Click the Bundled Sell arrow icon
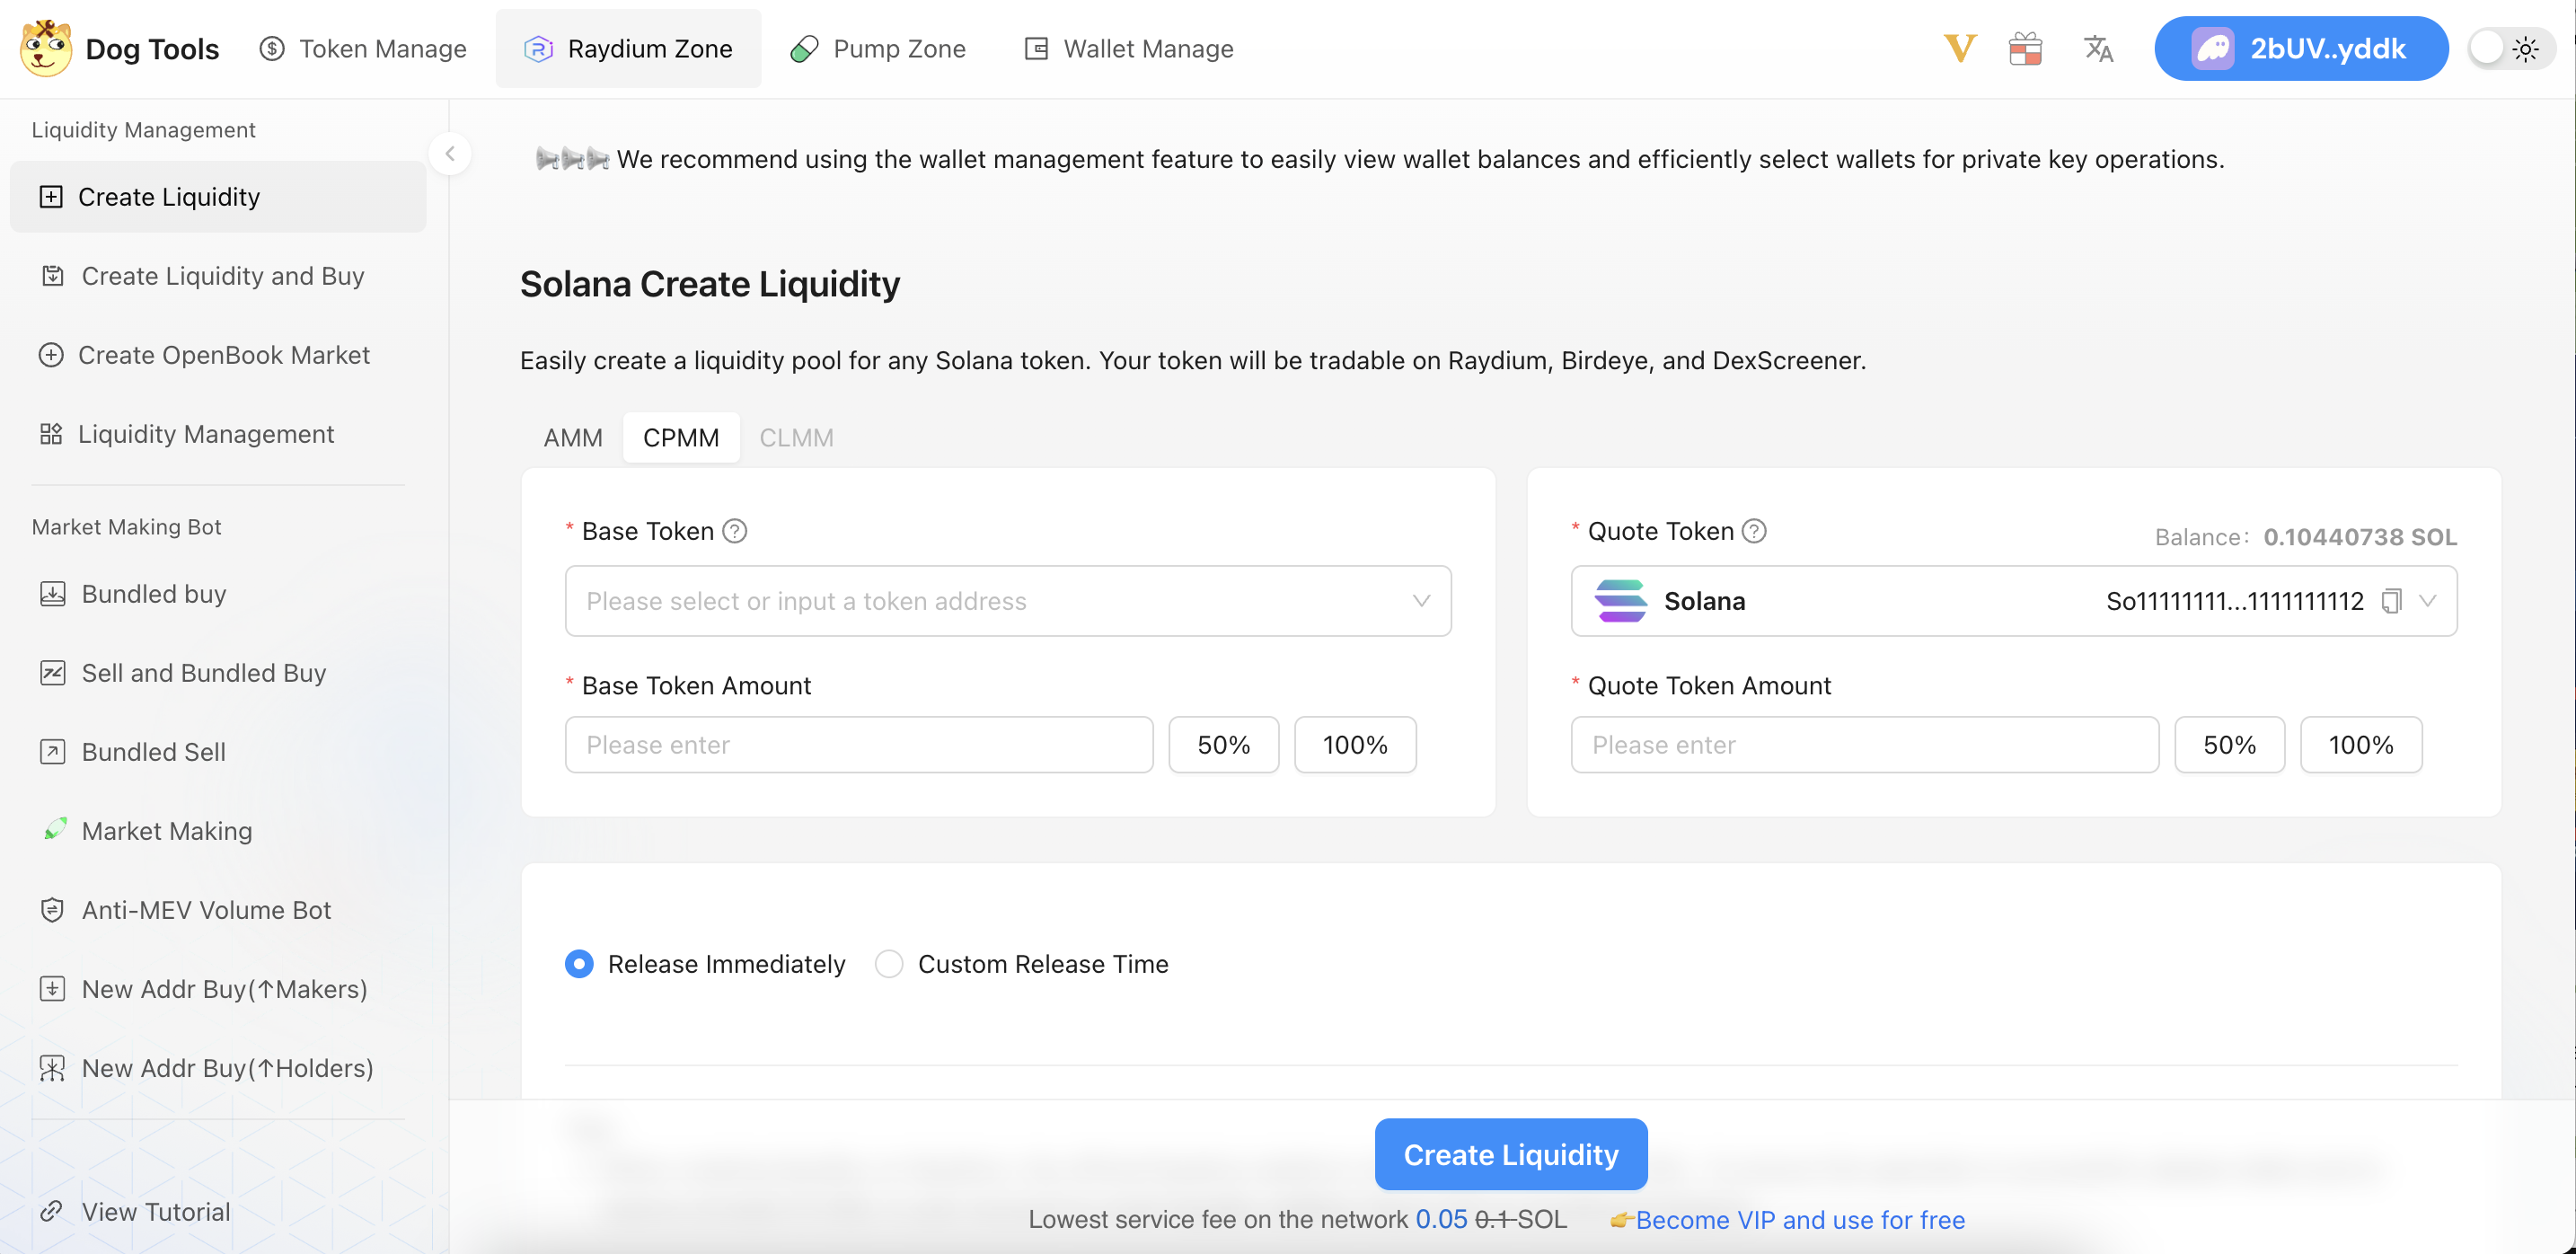2576x1254 pixels. pyautogui.click(x=53, y=752)
